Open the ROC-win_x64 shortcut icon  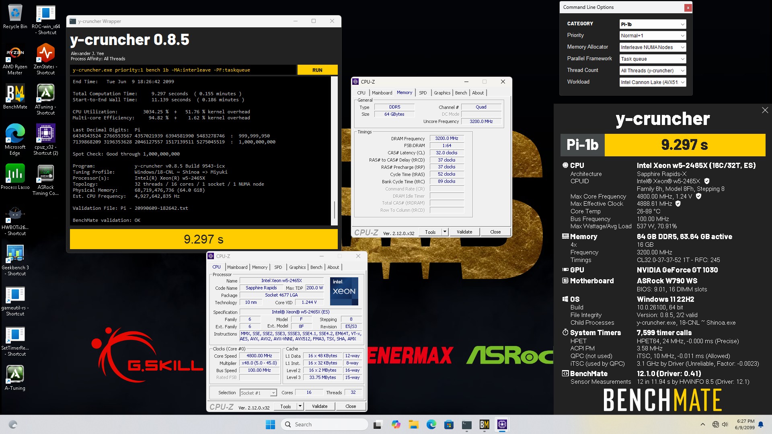point(45,20)
